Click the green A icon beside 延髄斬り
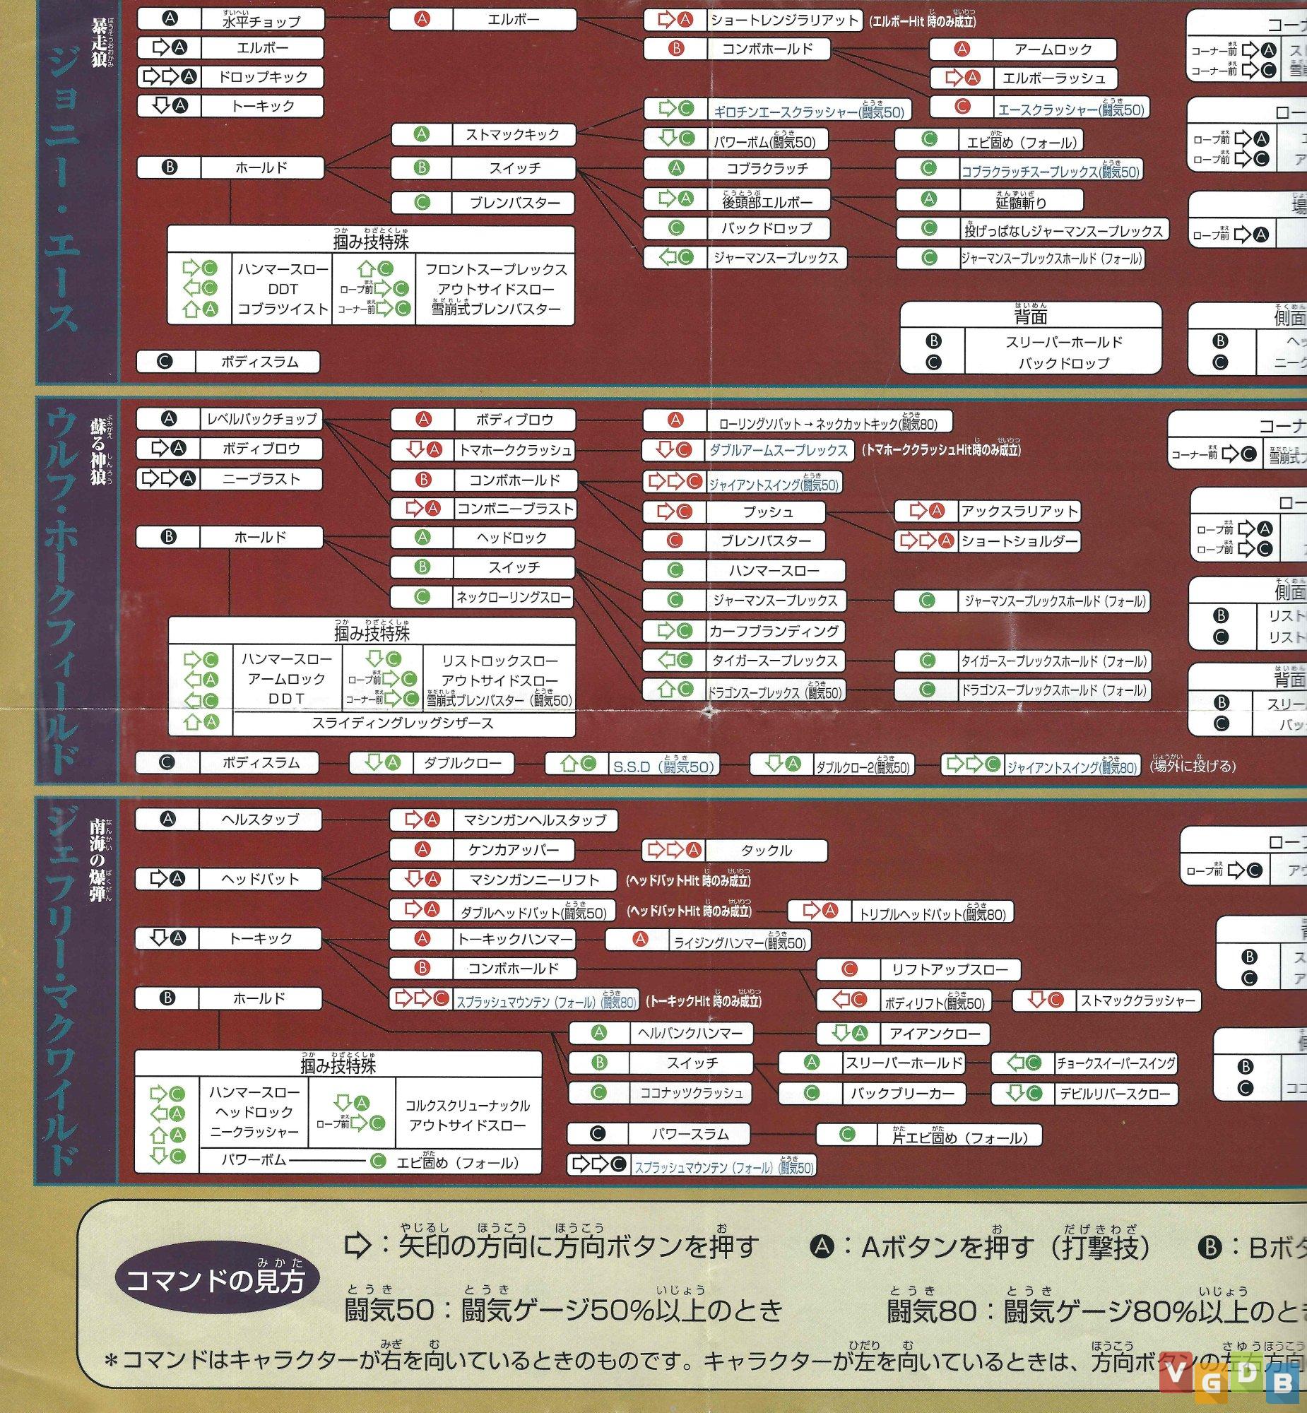This screenshot has width=1307, height=1413. tap(928, 199)
